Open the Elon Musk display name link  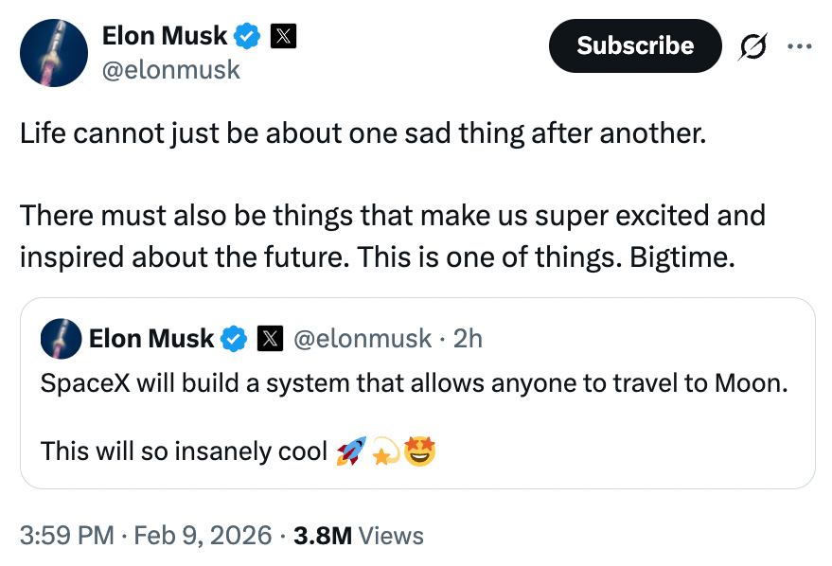[164, 36]
